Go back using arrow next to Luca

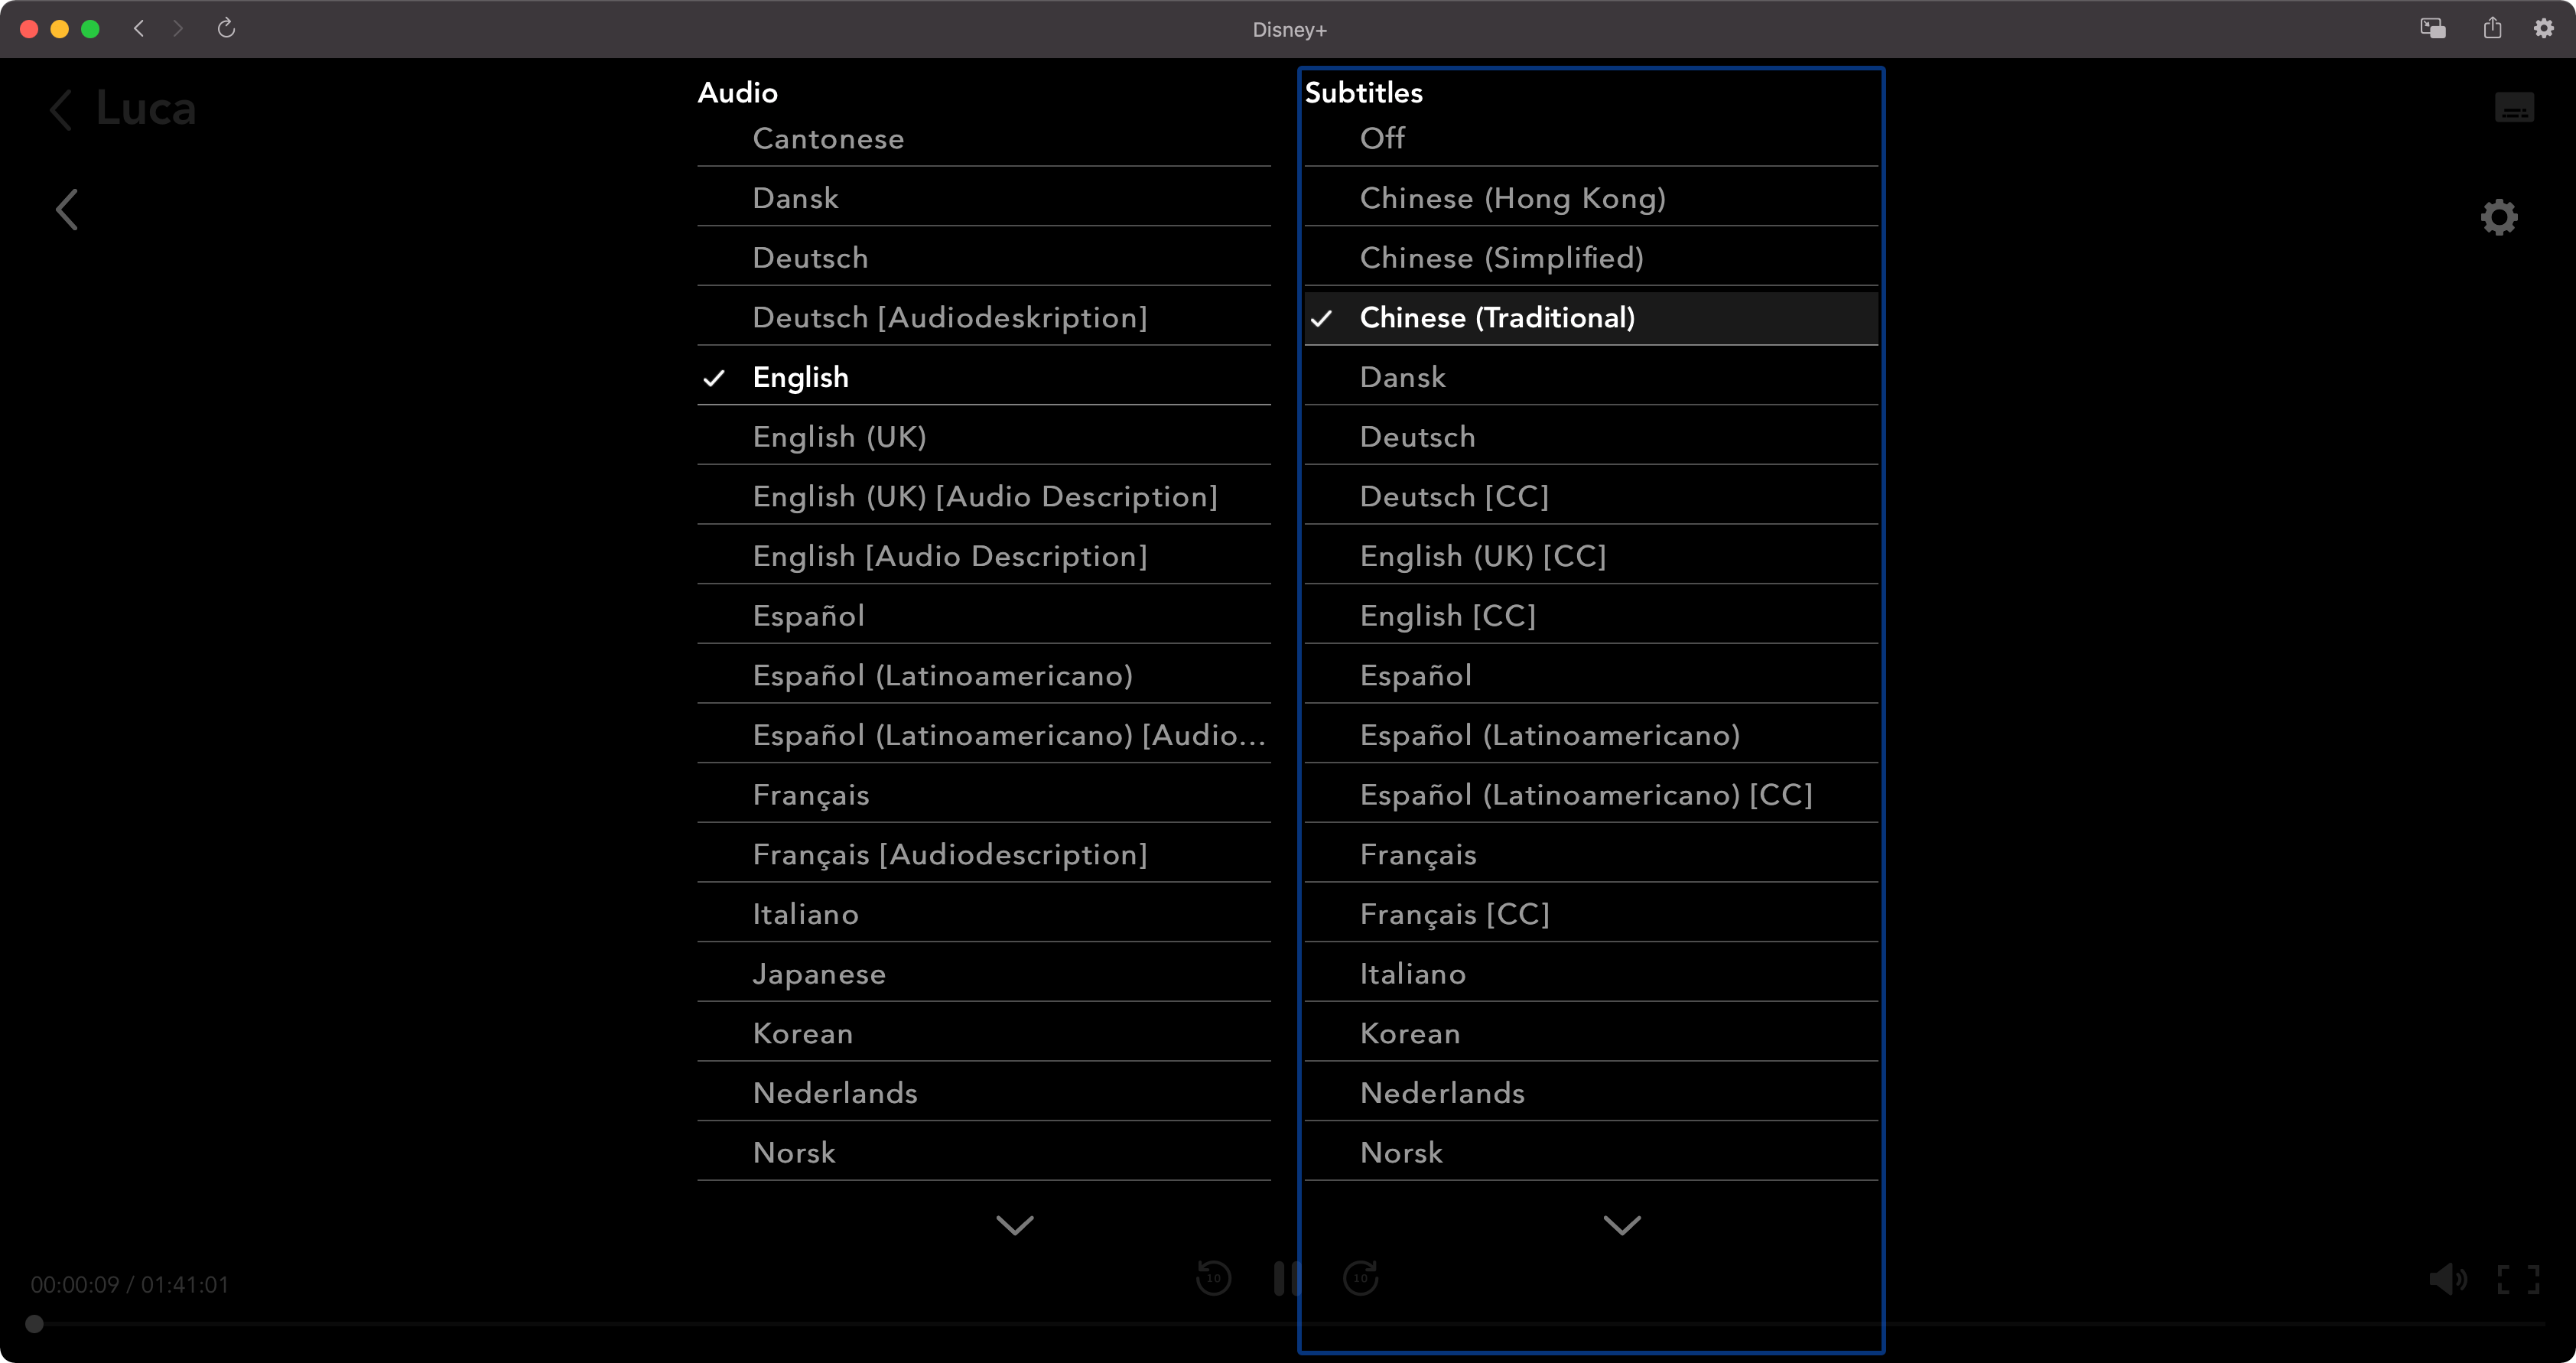point(62,109)
